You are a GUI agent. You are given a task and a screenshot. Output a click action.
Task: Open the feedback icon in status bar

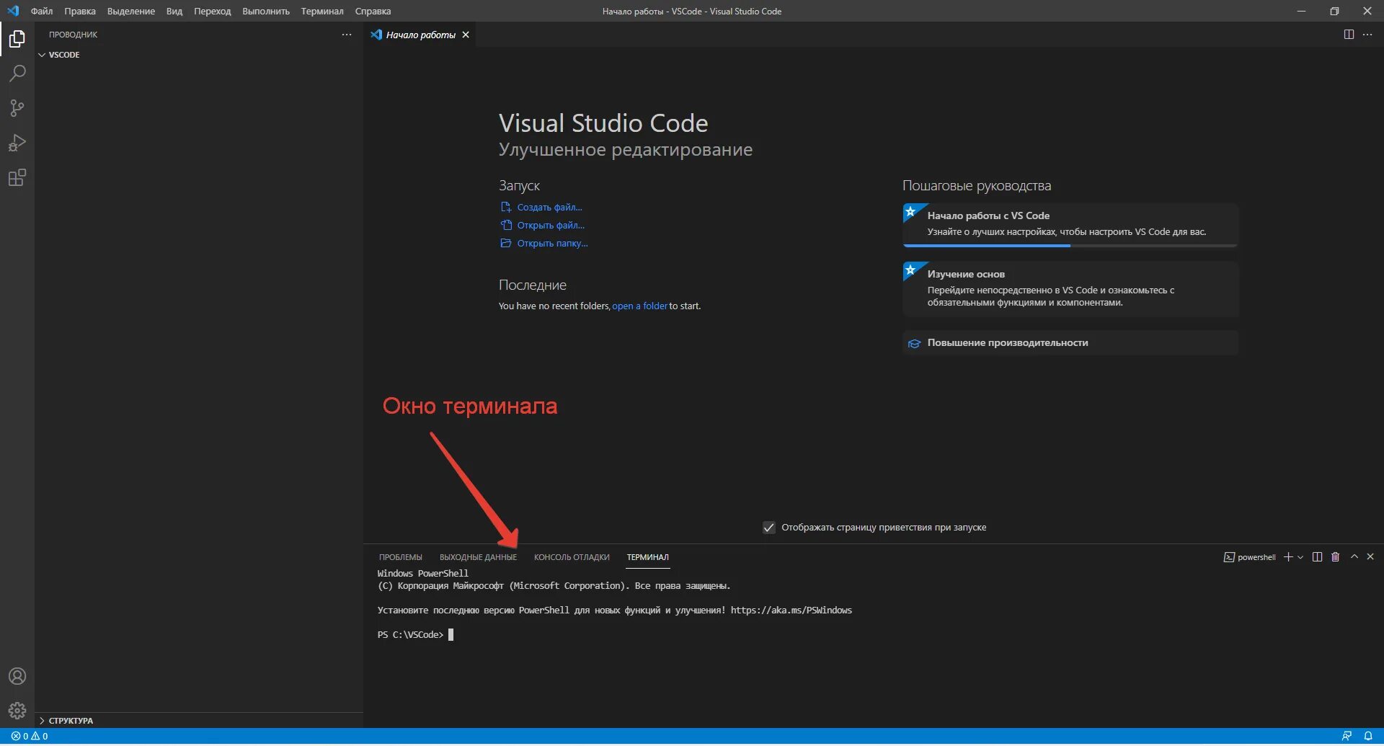pyautogui.click(x=1347, y=736)
